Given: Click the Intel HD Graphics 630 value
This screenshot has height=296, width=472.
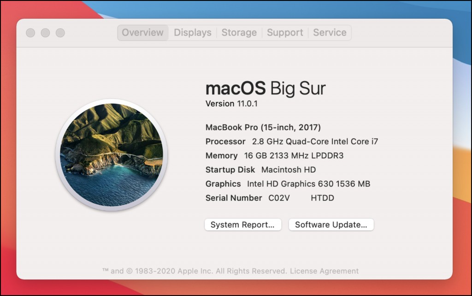Looking at the screenshot, I should point(308,184).
